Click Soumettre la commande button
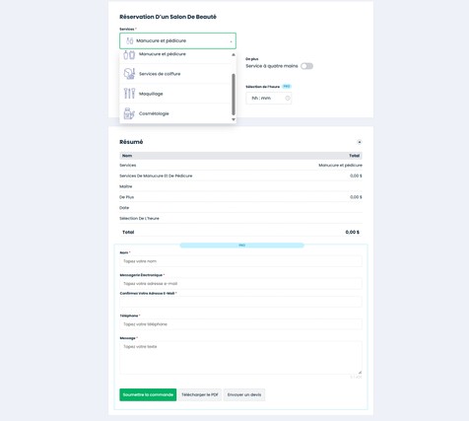Viewport: 469px width, 421px height. pos(148,394)
